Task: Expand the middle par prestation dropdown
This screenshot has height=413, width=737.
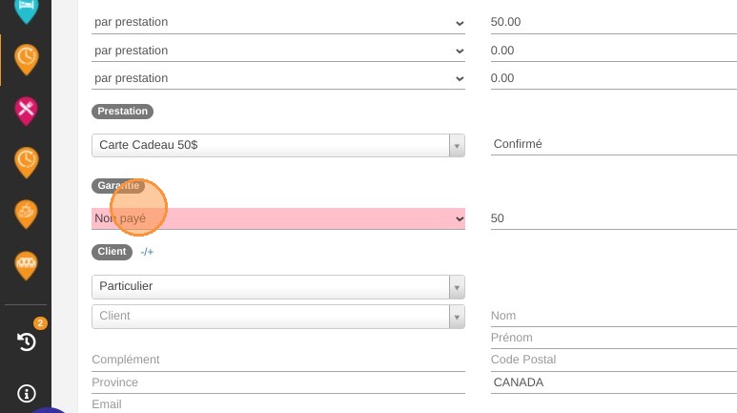Action: point(278,51)
